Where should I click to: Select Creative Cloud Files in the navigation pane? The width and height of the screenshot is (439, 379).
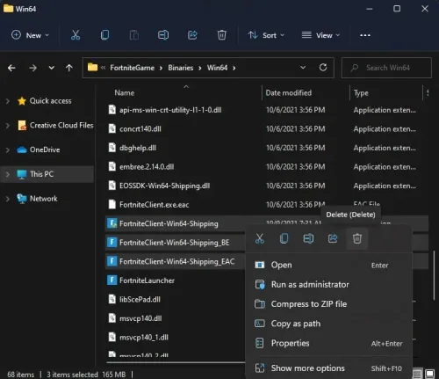(61, 126)
